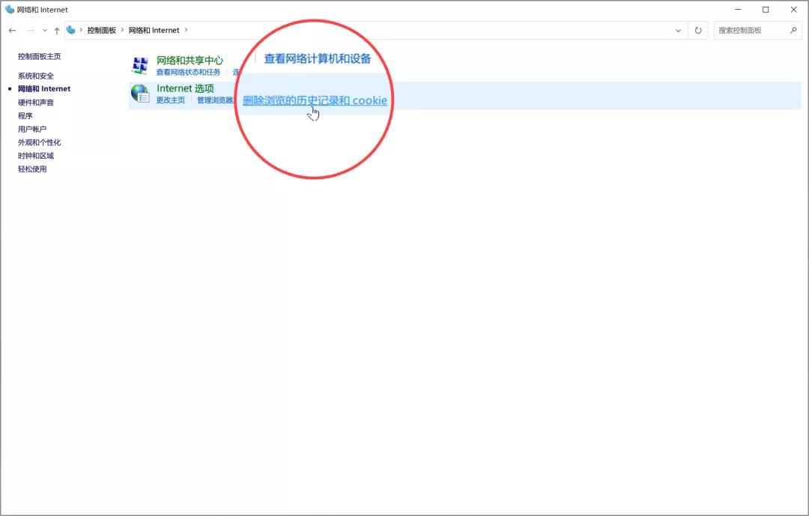The width and height of the screenshot is (809, 516).
Task: Open the address bar history dropdown
Action: coord(678,31)
